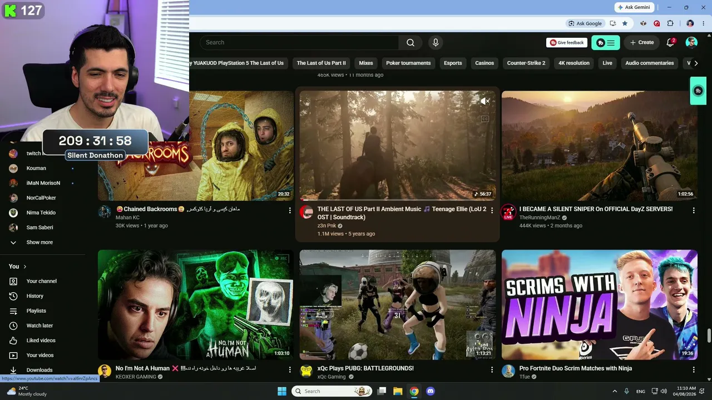Open Mahan KC channel avatar
Viewport: 712px width, 400px height.
pos(105,212)
